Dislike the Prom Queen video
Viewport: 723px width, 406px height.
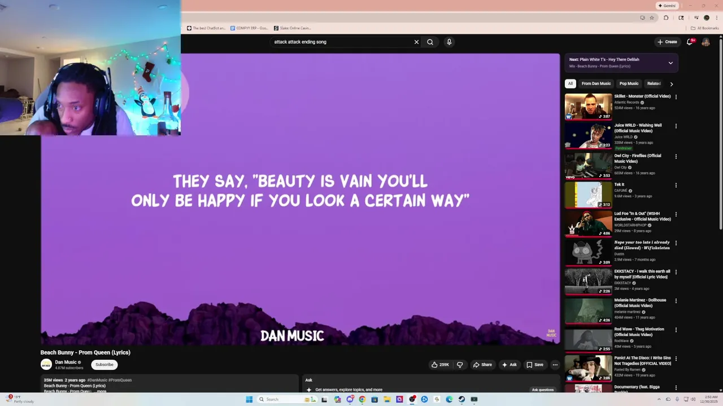pos(460,365)
